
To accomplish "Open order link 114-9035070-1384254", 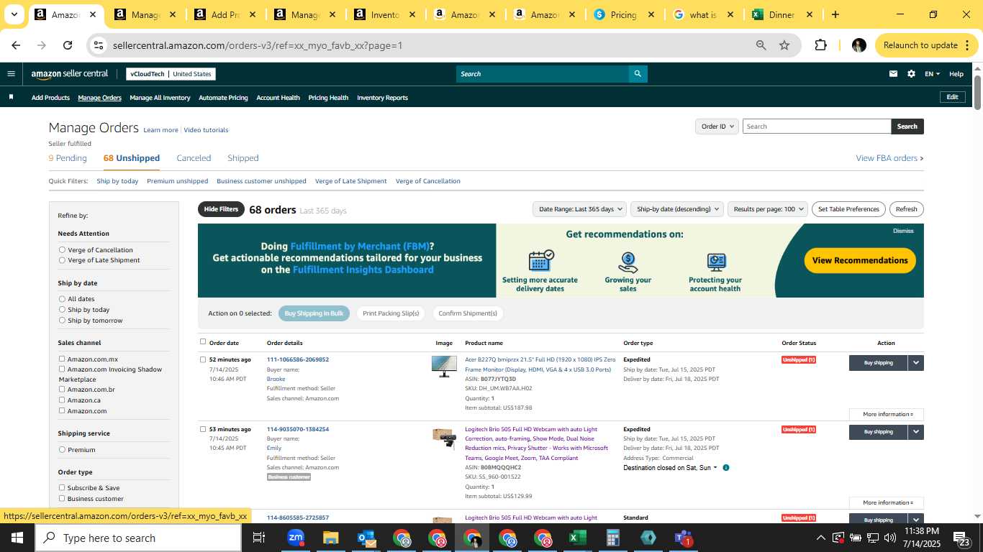I will tap(298, 429).
